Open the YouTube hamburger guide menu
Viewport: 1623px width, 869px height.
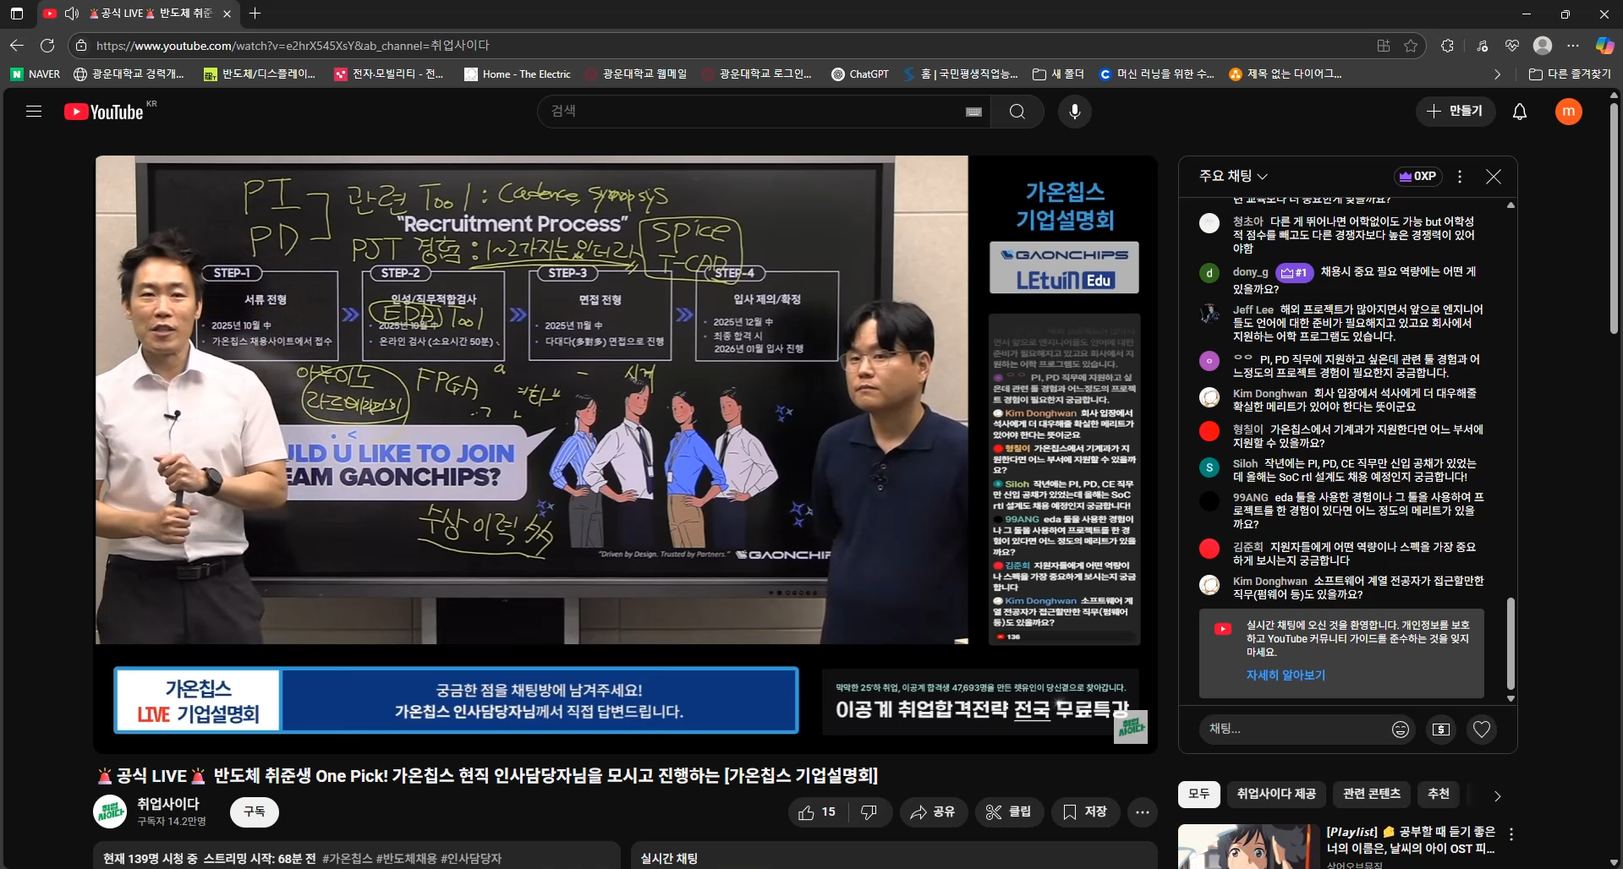(x=34, y=112)
